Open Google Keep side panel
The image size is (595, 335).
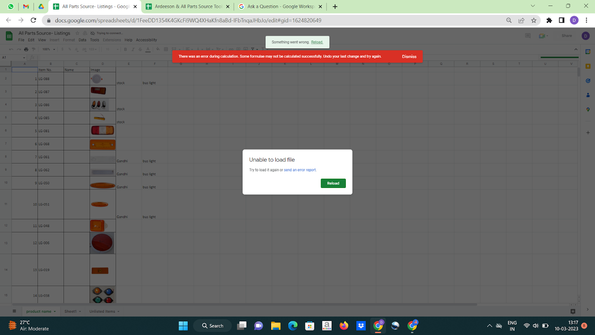click(588, 66)
